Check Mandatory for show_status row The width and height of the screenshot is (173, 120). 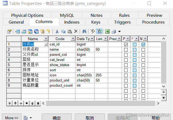pos(143,65)
